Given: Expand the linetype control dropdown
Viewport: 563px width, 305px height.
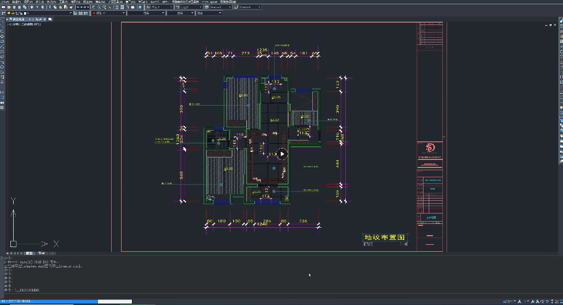Looking at the screenshot, I should pos(163,13).
